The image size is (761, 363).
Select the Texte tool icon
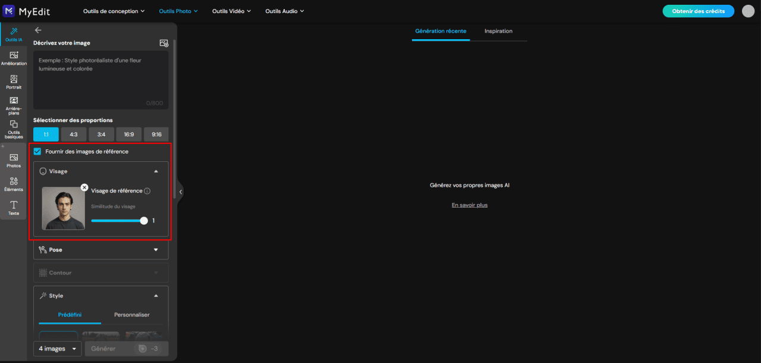(x=14, y=208)
